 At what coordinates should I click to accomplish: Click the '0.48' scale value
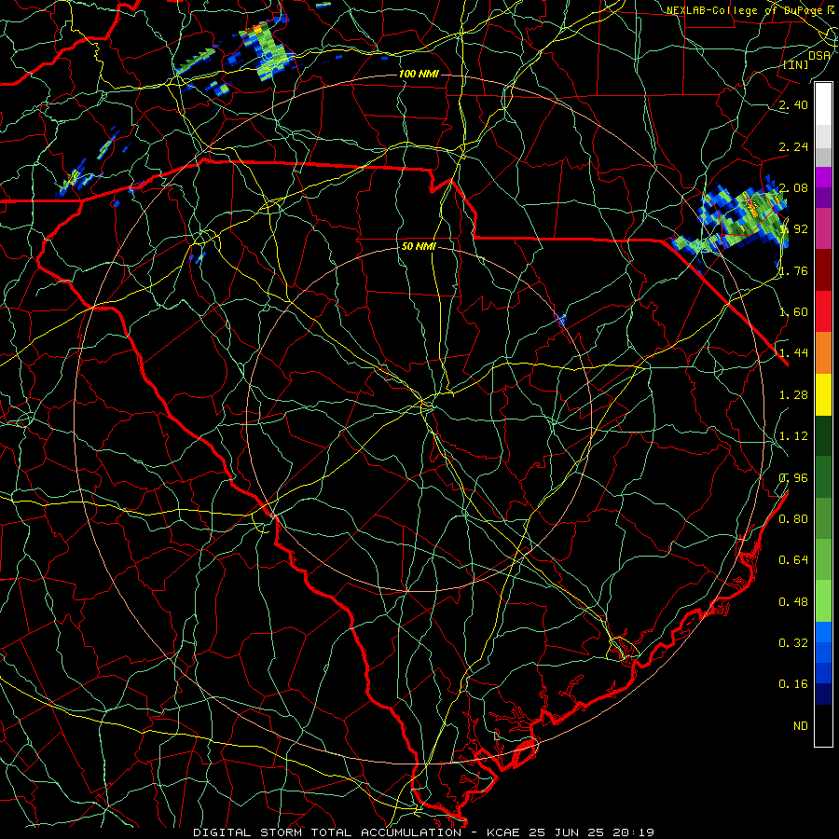click(793, 602)
